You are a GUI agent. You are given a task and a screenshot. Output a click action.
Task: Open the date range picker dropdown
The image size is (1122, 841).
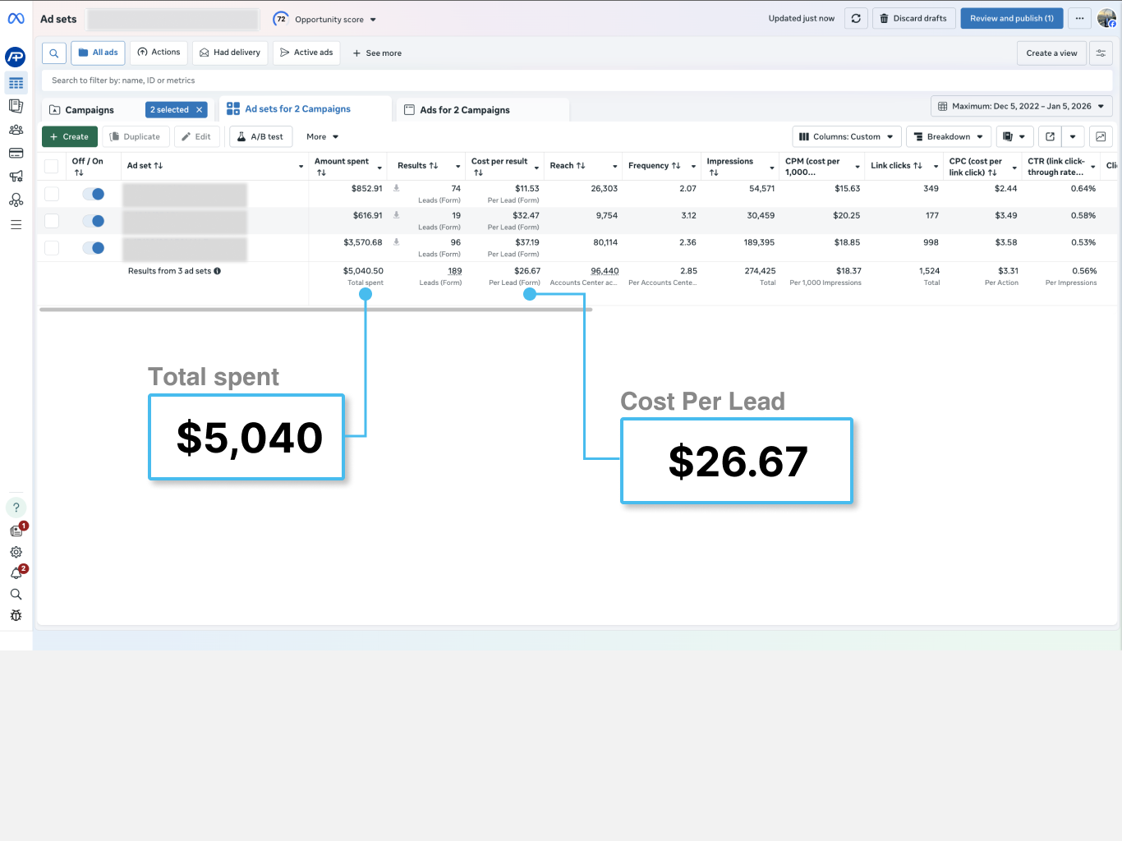tap(1021, 106)
